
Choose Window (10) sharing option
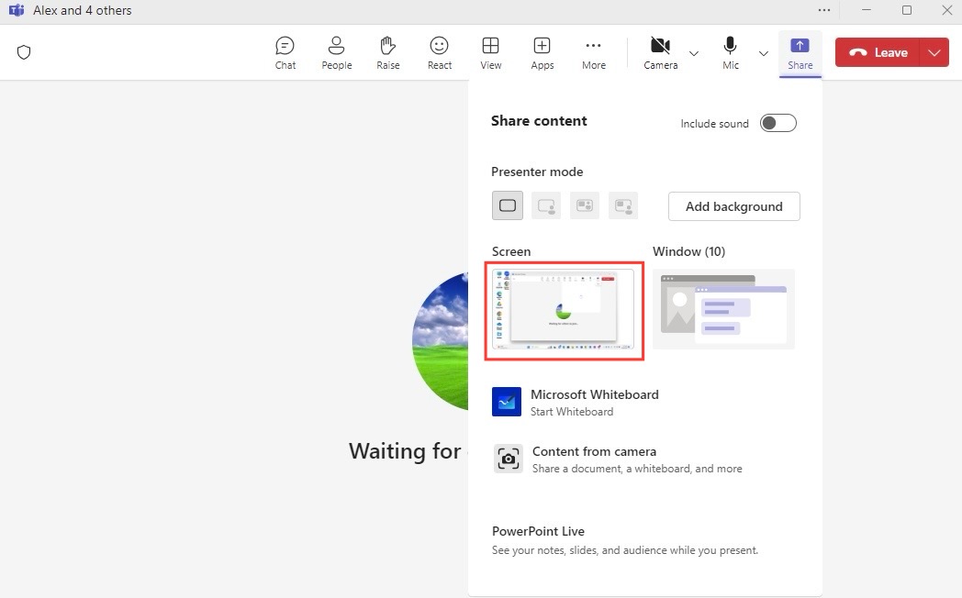(723, 309)
